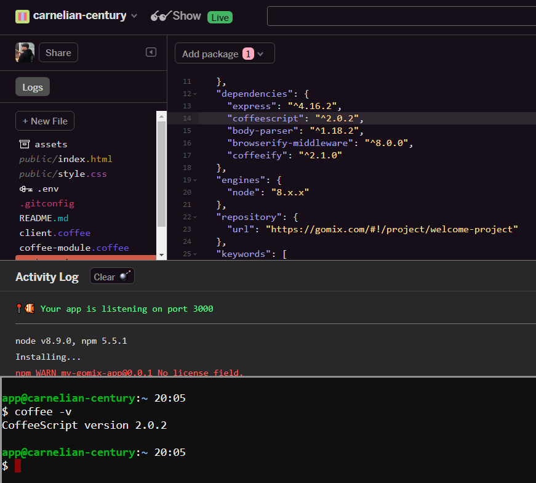This screenshot has height=483, width=536.
Task: Click the "node v8.9.0, npm 5.5.1" log line
Action: click(x=71, y=341)
